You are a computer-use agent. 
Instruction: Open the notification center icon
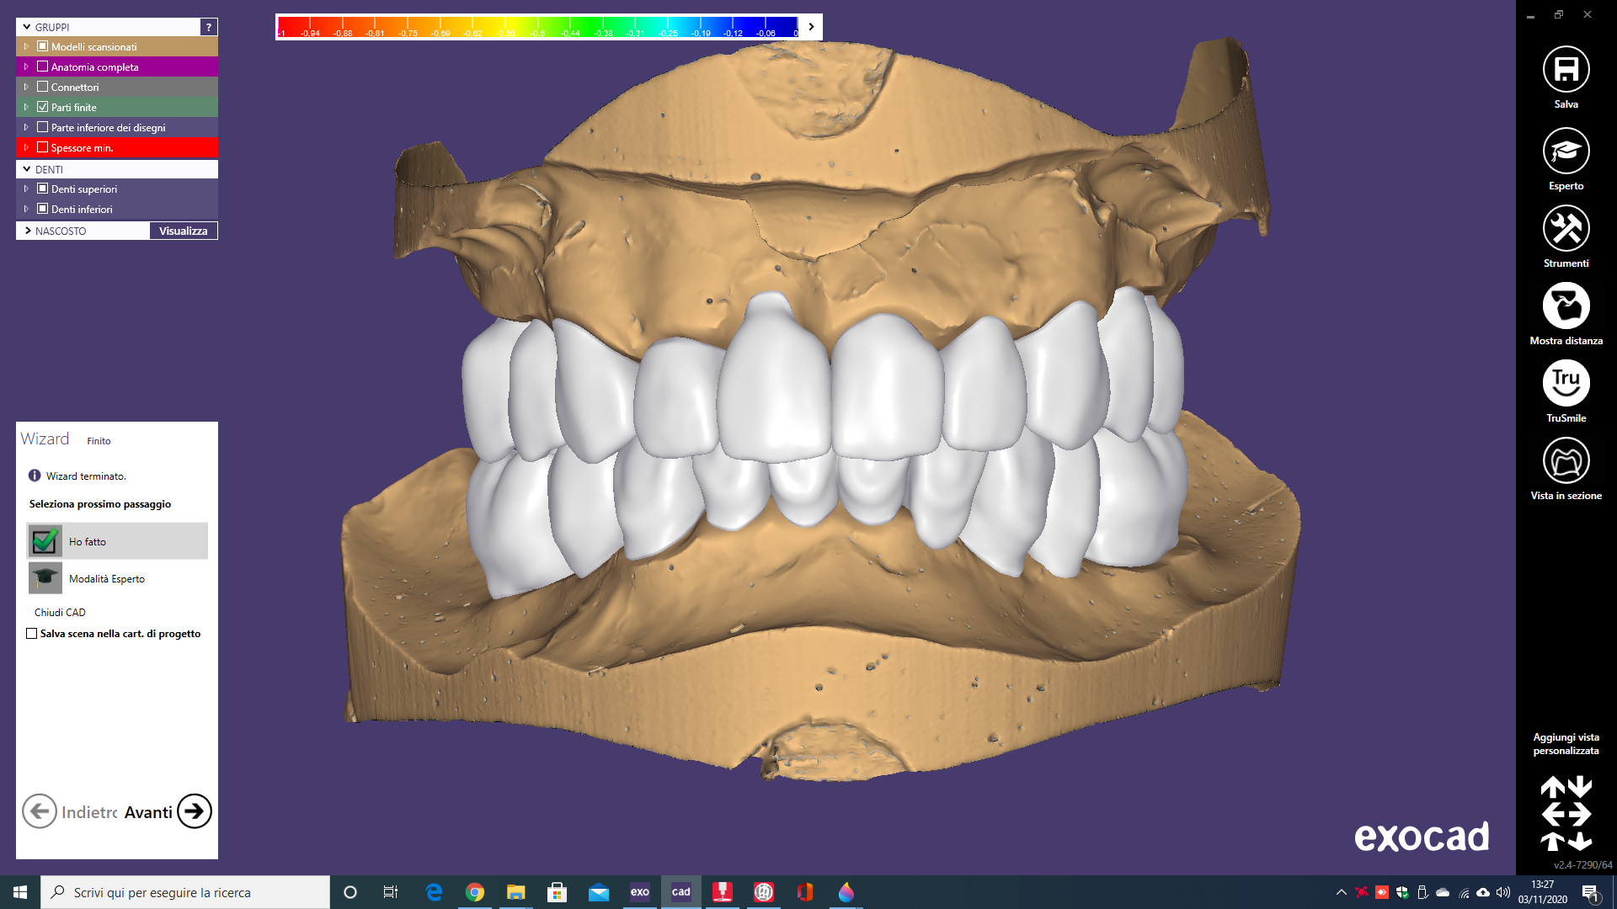(x=1590, y=892)
